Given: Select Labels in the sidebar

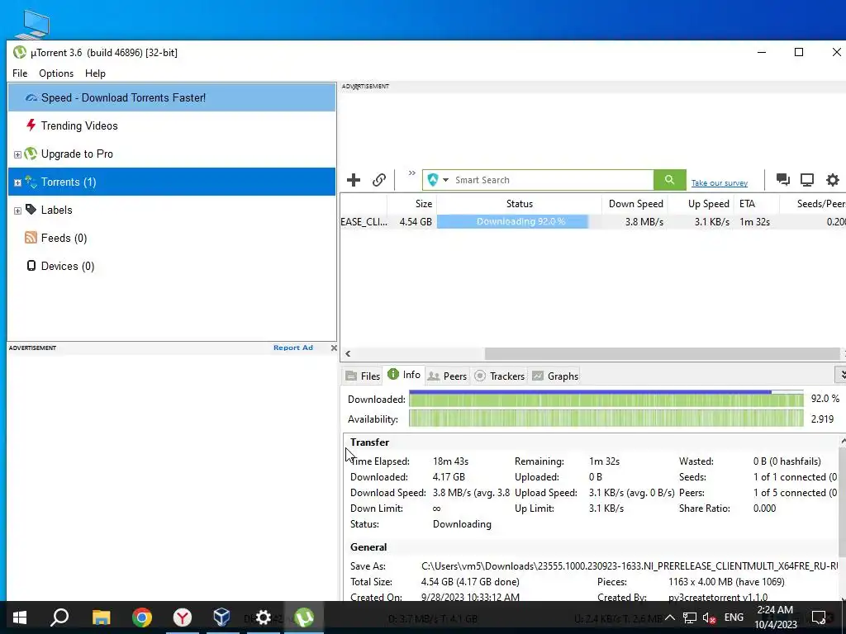Looking at the screenshot, I should 172,210.
